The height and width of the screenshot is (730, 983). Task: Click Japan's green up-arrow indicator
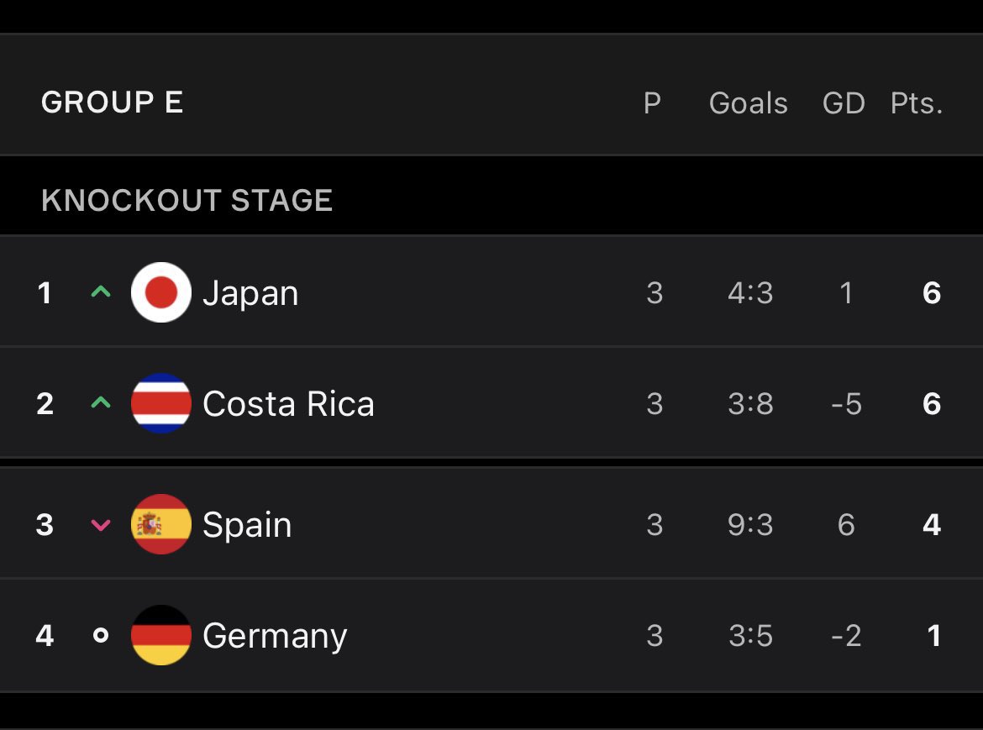pyautogui.click(x=101, y=291)
